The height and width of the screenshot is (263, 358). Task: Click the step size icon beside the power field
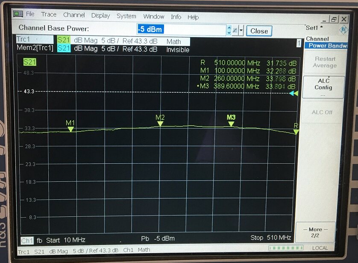coord(235,30)
